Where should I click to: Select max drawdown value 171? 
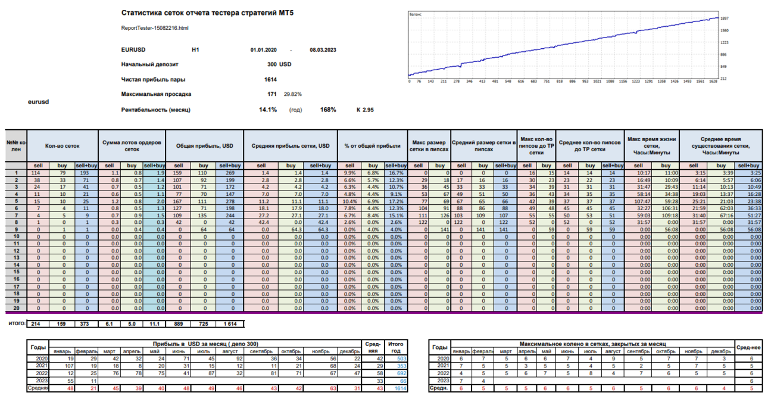coord(272,94)
